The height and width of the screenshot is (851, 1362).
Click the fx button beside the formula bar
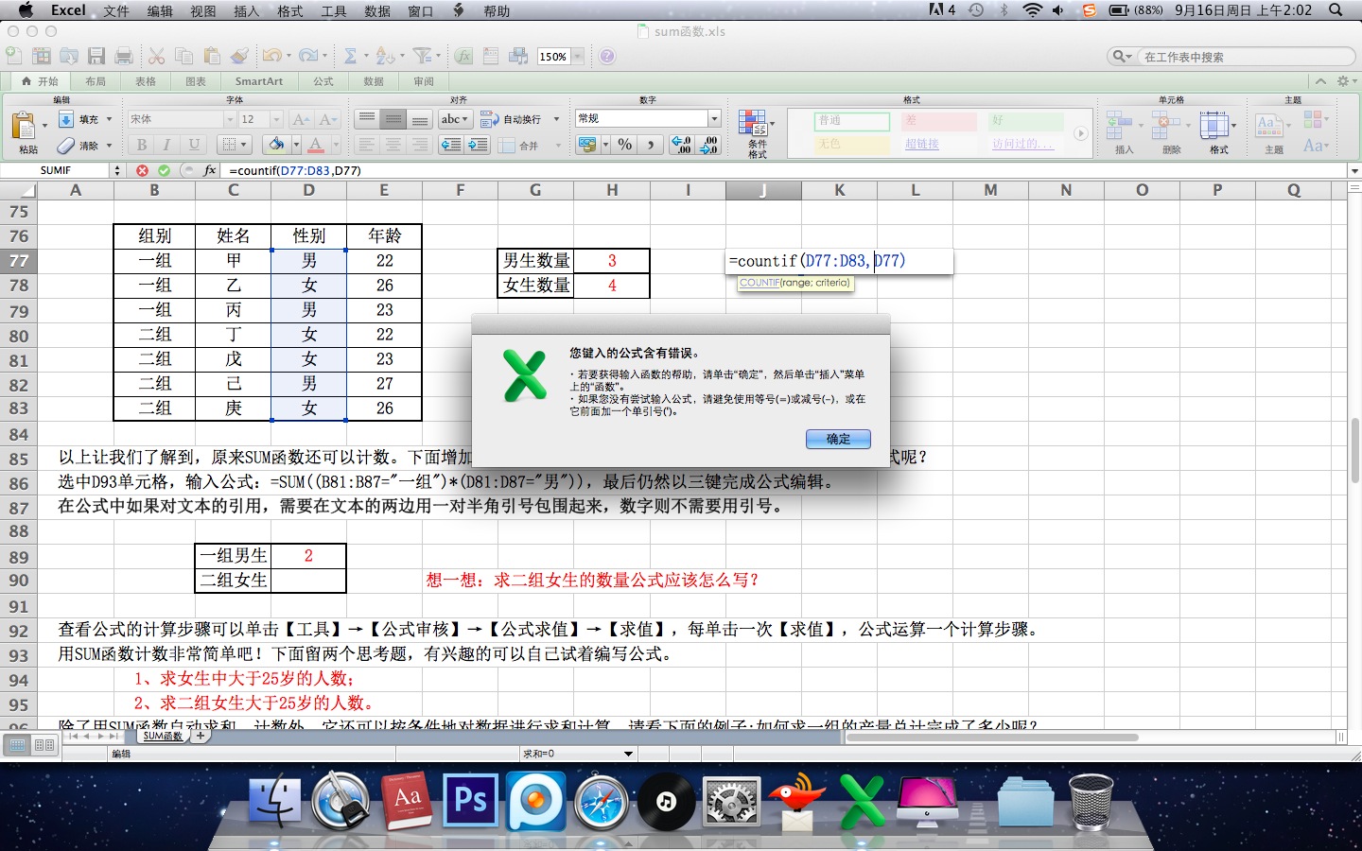pyautogui.click(x=210, y=170)
